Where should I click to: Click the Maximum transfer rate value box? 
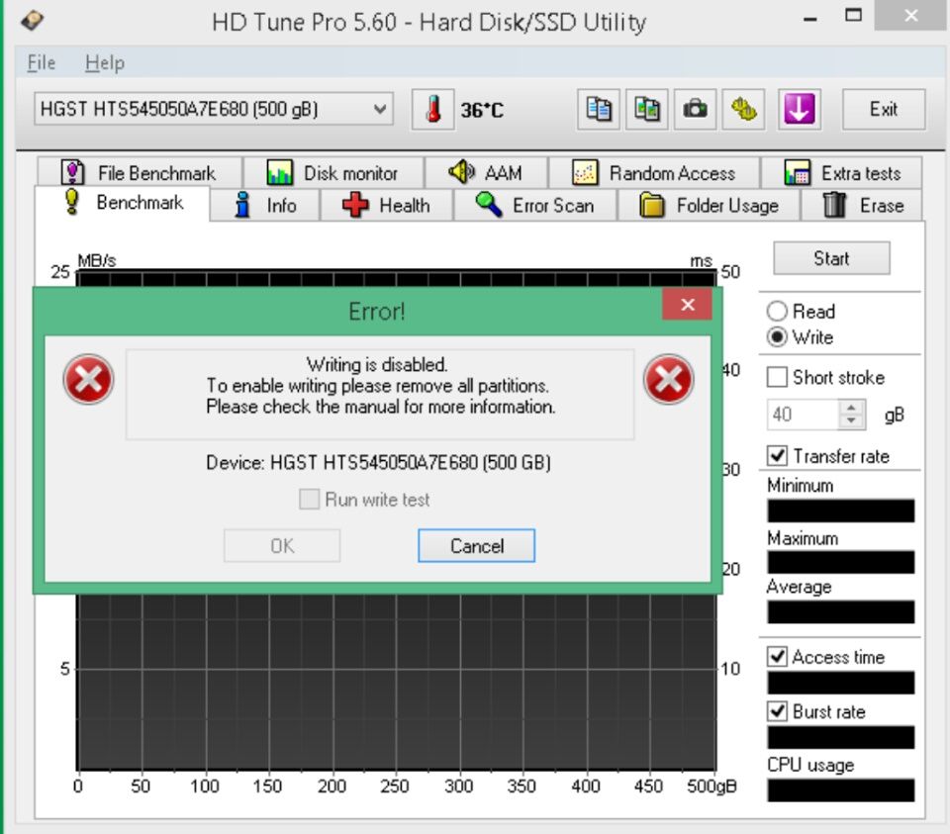[841, 562]
